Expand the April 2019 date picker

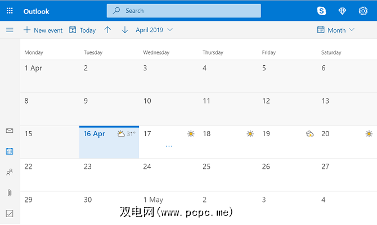pyautogui.click(x=154, y=30)
